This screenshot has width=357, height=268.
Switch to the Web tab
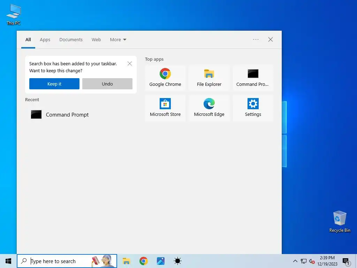(x=96, y=40)
